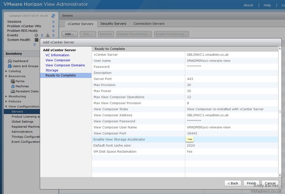Click the Persistent Disks icon
The image size is (285, 194).
coord(13,91)
